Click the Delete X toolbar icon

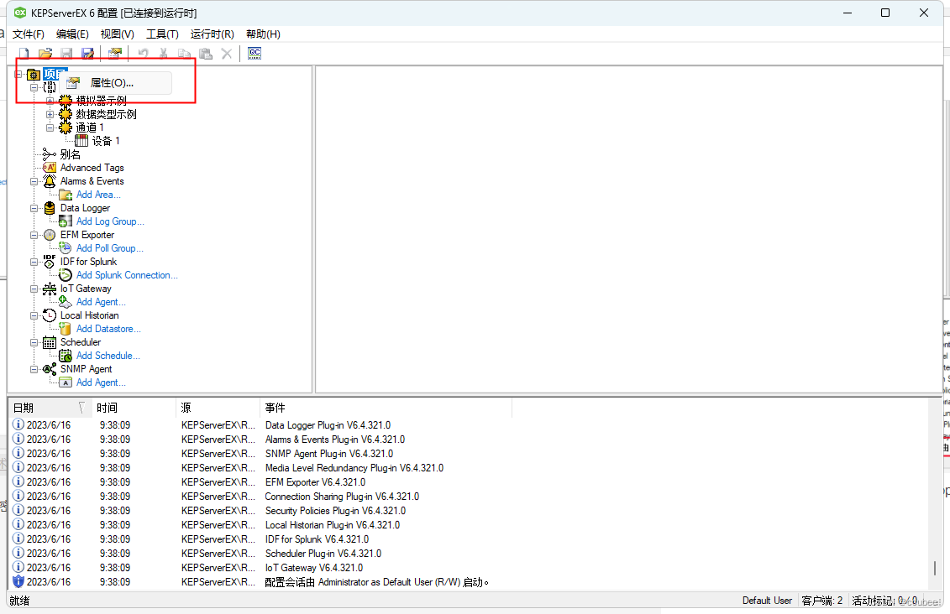click(227, 54)
